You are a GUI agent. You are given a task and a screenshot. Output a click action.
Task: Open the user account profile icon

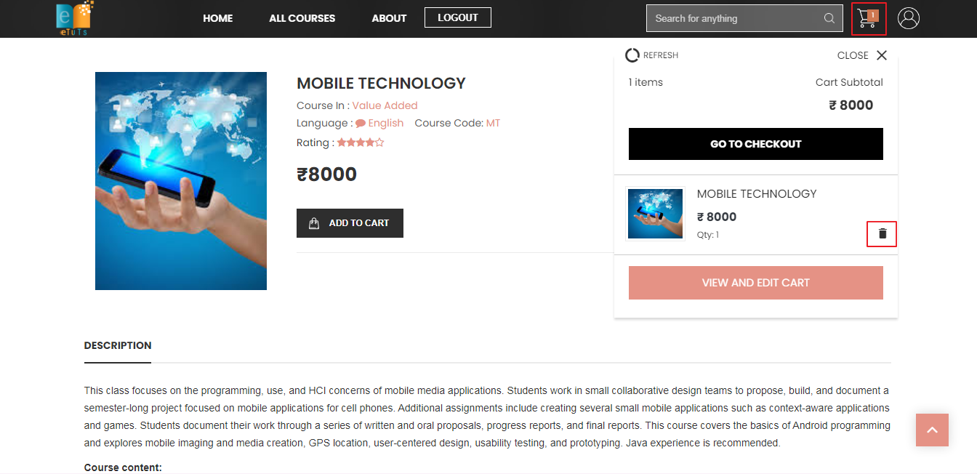click(909, 18)
